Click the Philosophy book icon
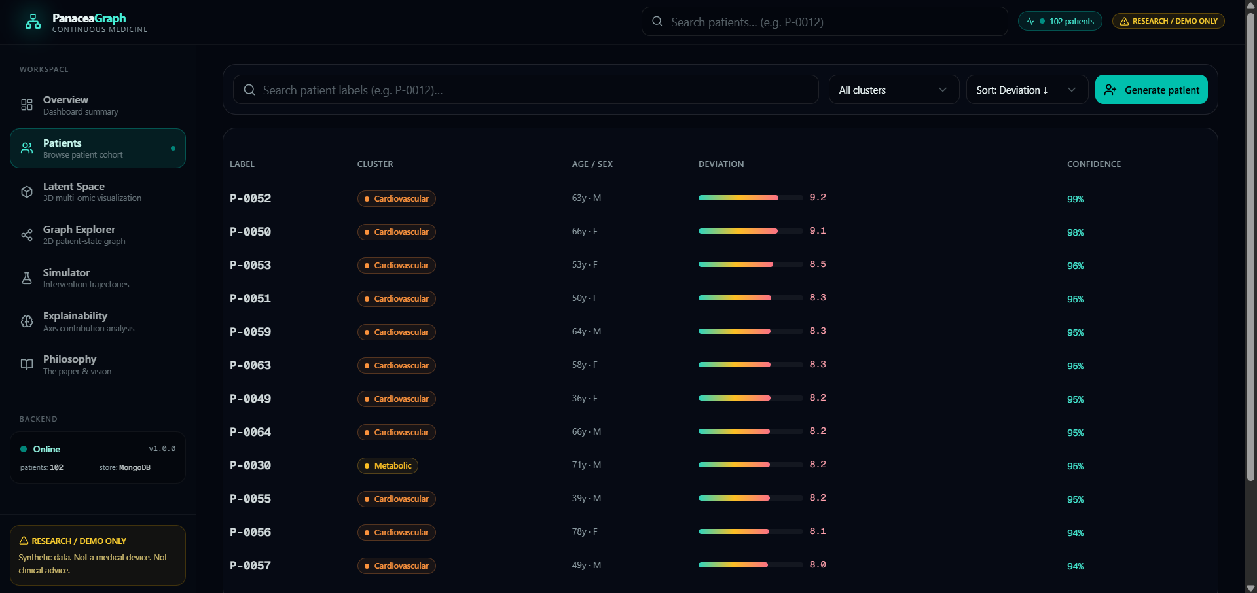 pos(27,365)
